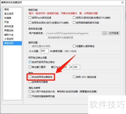Close the 糖果游戏浏览器选项 dialog
The height and width of the screenshot is (114, 126).
(122, 3)
